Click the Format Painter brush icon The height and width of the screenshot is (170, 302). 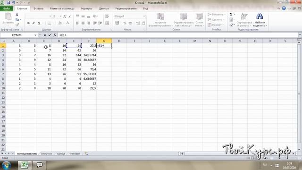(x=17, y=25)
